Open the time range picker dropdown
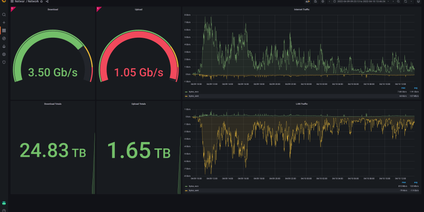Image resolution: width=424 pixels, height=212 pixels. pyautogui.click(x=360, y=2)
